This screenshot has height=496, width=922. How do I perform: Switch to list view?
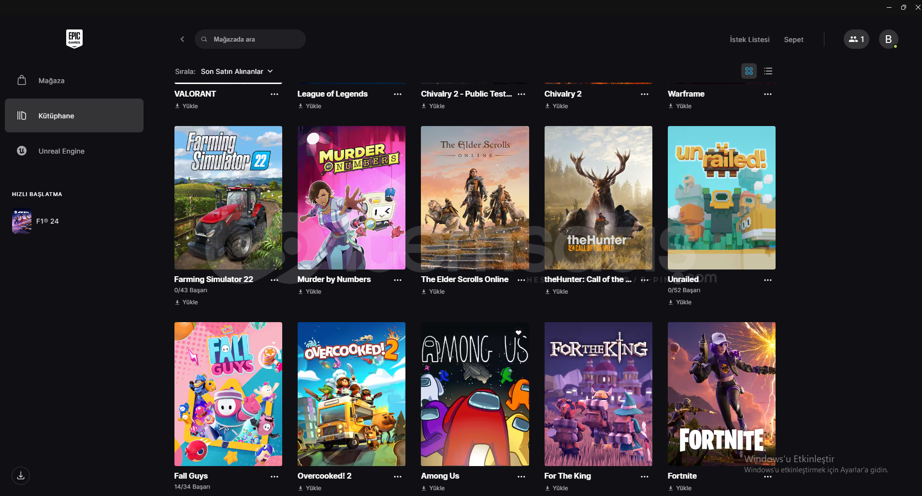coord(768,71)
